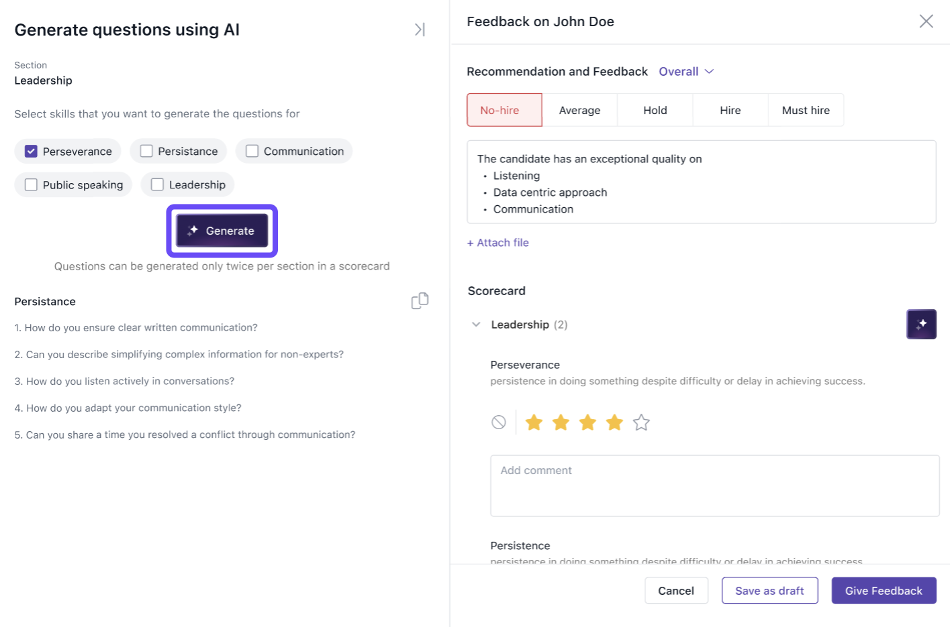This screenshot has width=950, height=627.
Task: Click the Generate button
Action: [x=222, y=231]
